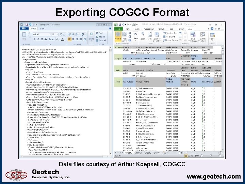Click Zoom to Selection in Excel
This screenshot has width=245, height=184.
tap(157, 36)
